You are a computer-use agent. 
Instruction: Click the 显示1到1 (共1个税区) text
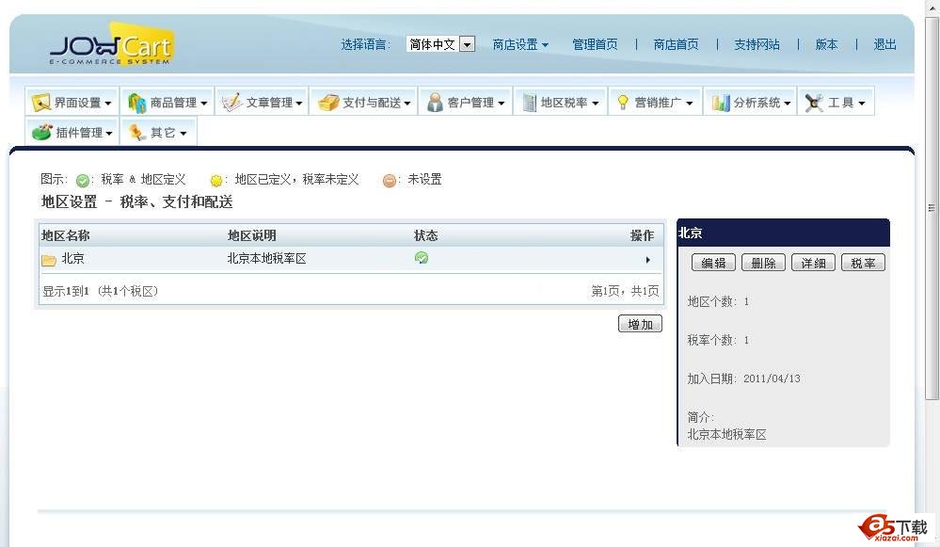(x=100, y=291)
